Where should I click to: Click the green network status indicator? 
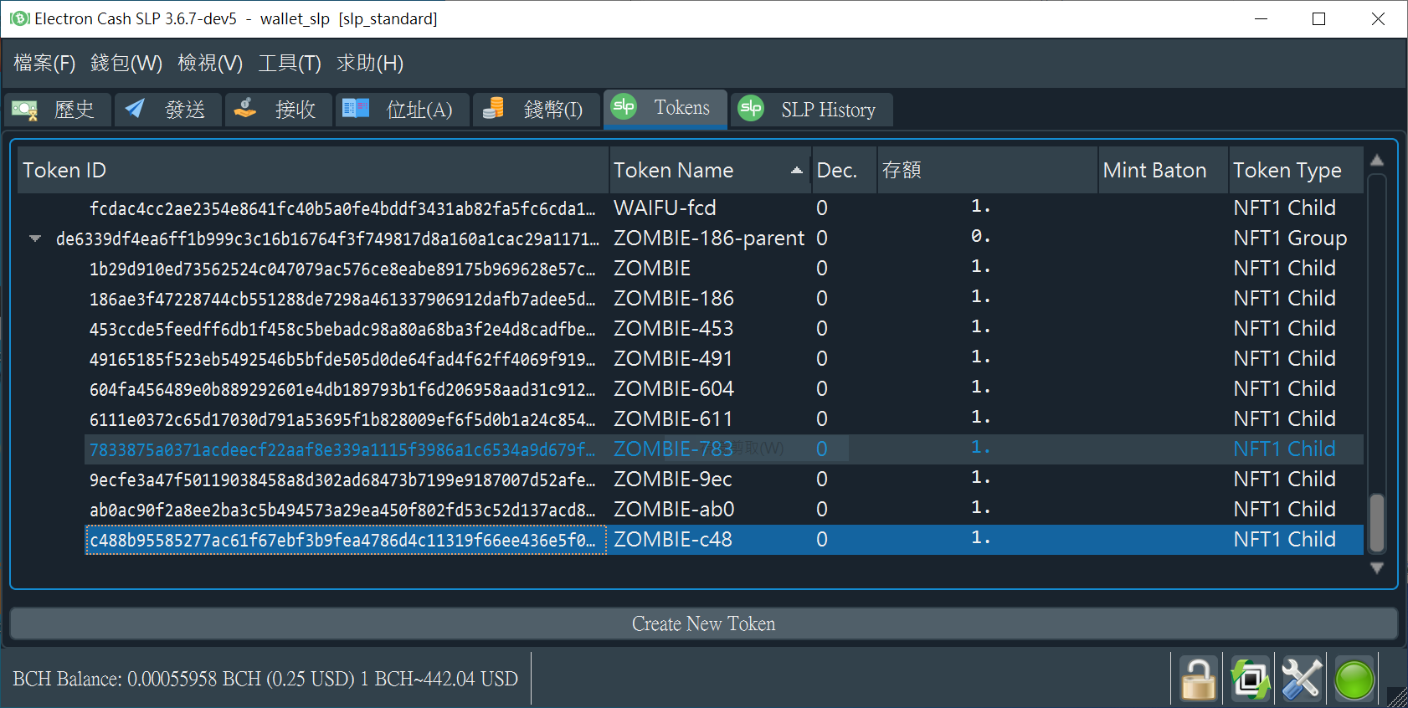pyautogui.click(x=1354, y=679)
